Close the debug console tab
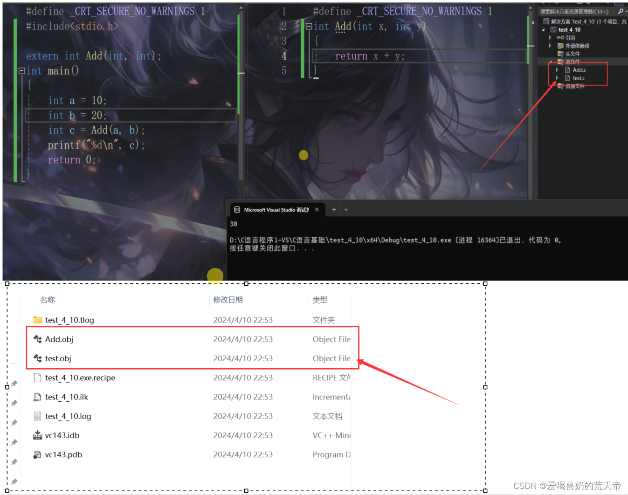 [x=317, y=210]
